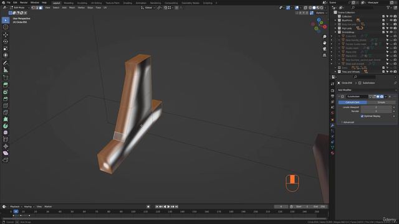Switch to the UV Editing workspace tab
Viewport: 399px width, 224px height.
[x=96, y=3]
